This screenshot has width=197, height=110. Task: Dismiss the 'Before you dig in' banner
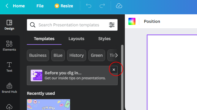pos(114,70)
